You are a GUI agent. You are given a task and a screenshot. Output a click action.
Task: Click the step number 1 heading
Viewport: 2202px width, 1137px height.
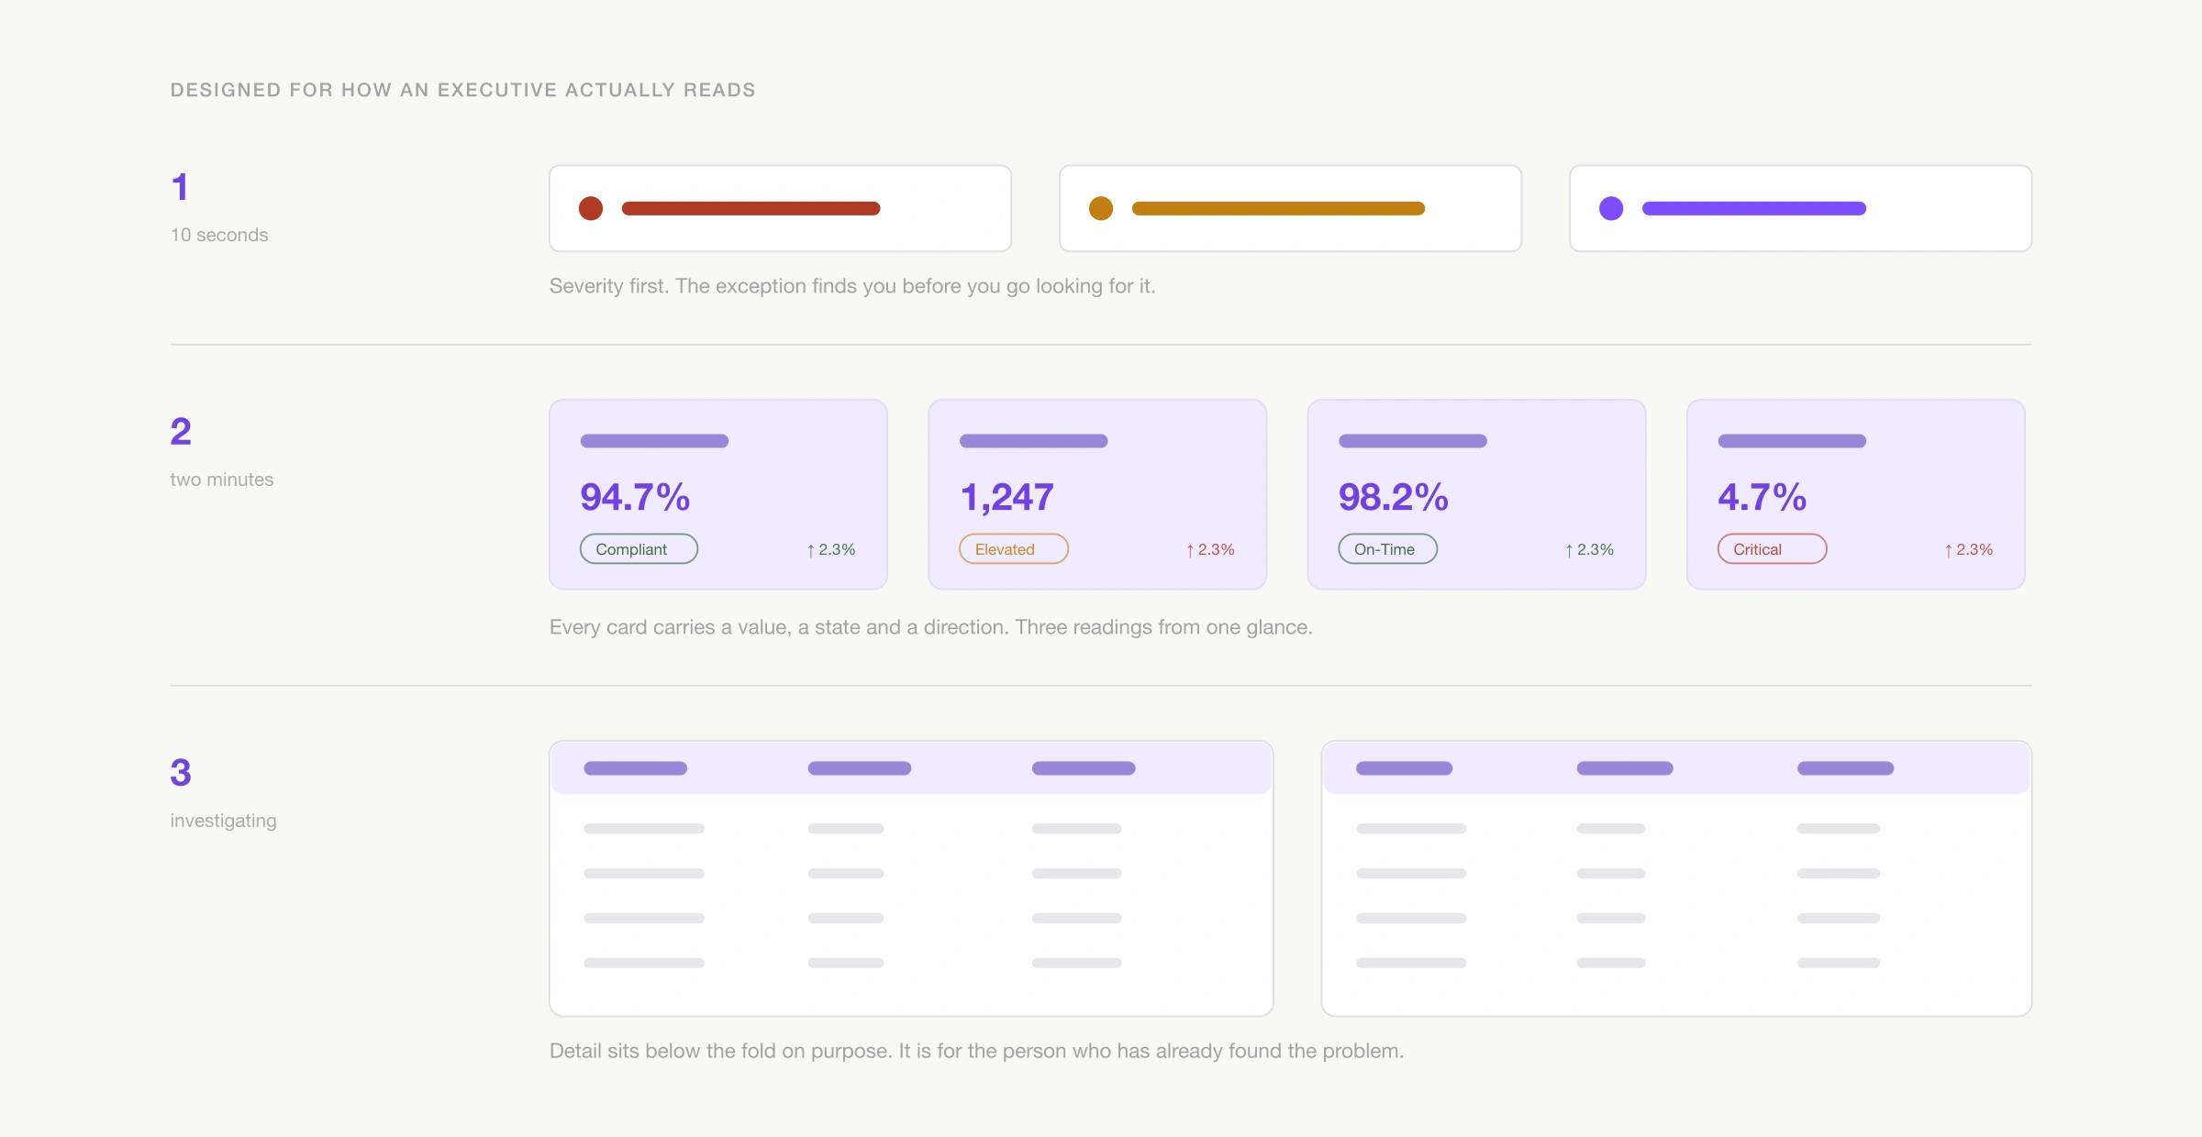180,187
